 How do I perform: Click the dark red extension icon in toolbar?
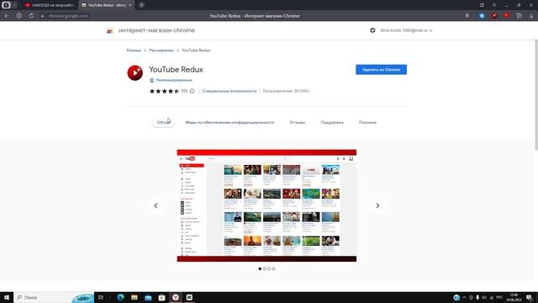point(494,16)
